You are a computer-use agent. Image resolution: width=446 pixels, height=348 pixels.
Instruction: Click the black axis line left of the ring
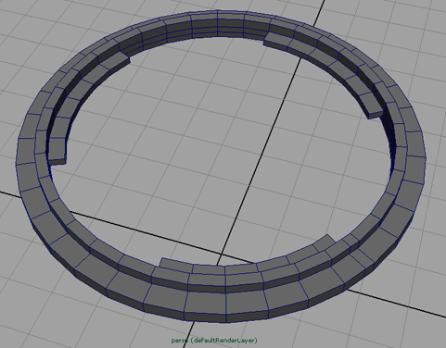pos(9,193)
